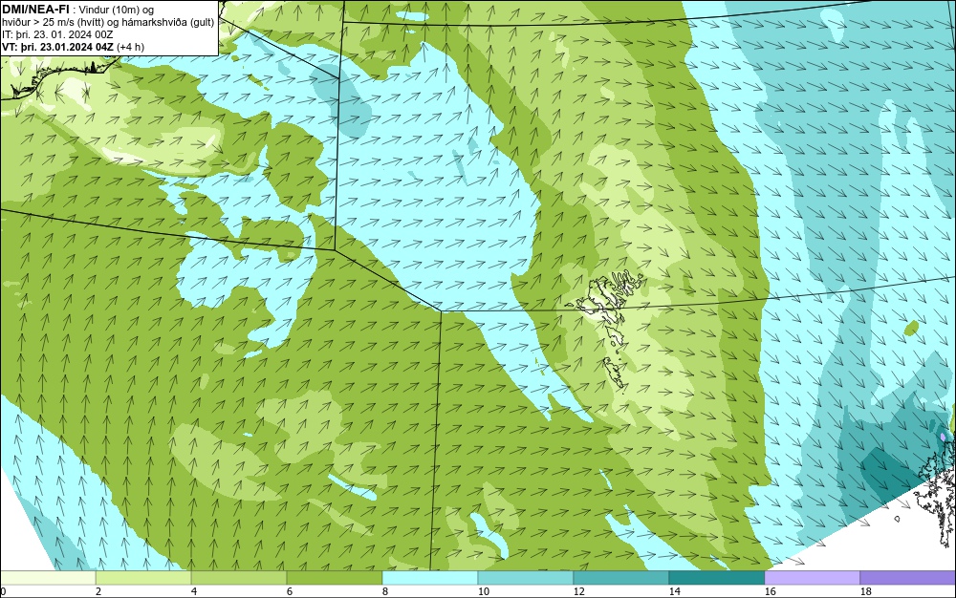
Task: Click legend scale label 12
Action: coord(578,591)
